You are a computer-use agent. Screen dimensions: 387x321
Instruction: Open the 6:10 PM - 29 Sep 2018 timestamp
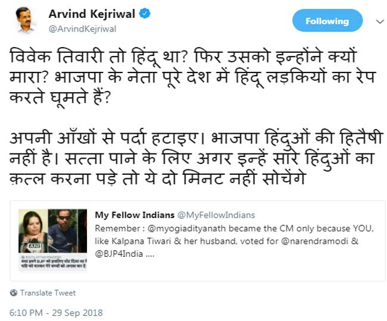click(x=57, y=313)
